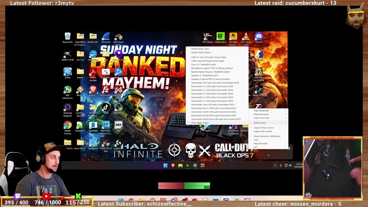Viewport: 368px width, 207px height.
Task: Launch MSI Afterburner shortcut
Action: 68,93
